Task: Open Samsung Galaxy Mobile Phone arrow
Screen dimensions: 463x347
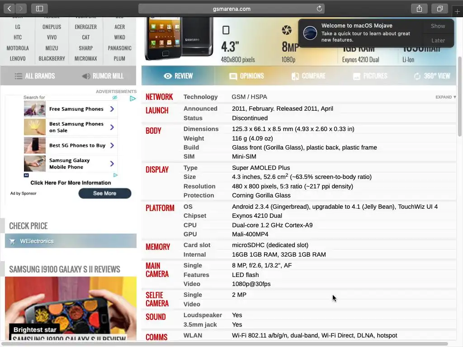Action: click(x=112, y=164)
